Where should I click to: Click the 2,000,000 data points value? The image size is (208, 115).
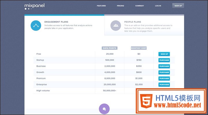110,66
